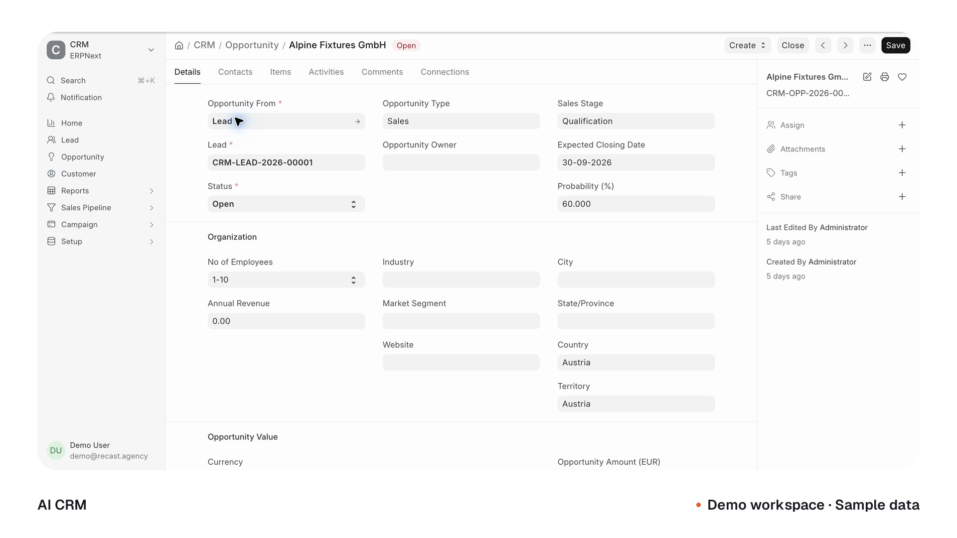Open the Create dropdown button
Image resolution: width=957 pixels, height=538 pixels.
pos(747,45)
